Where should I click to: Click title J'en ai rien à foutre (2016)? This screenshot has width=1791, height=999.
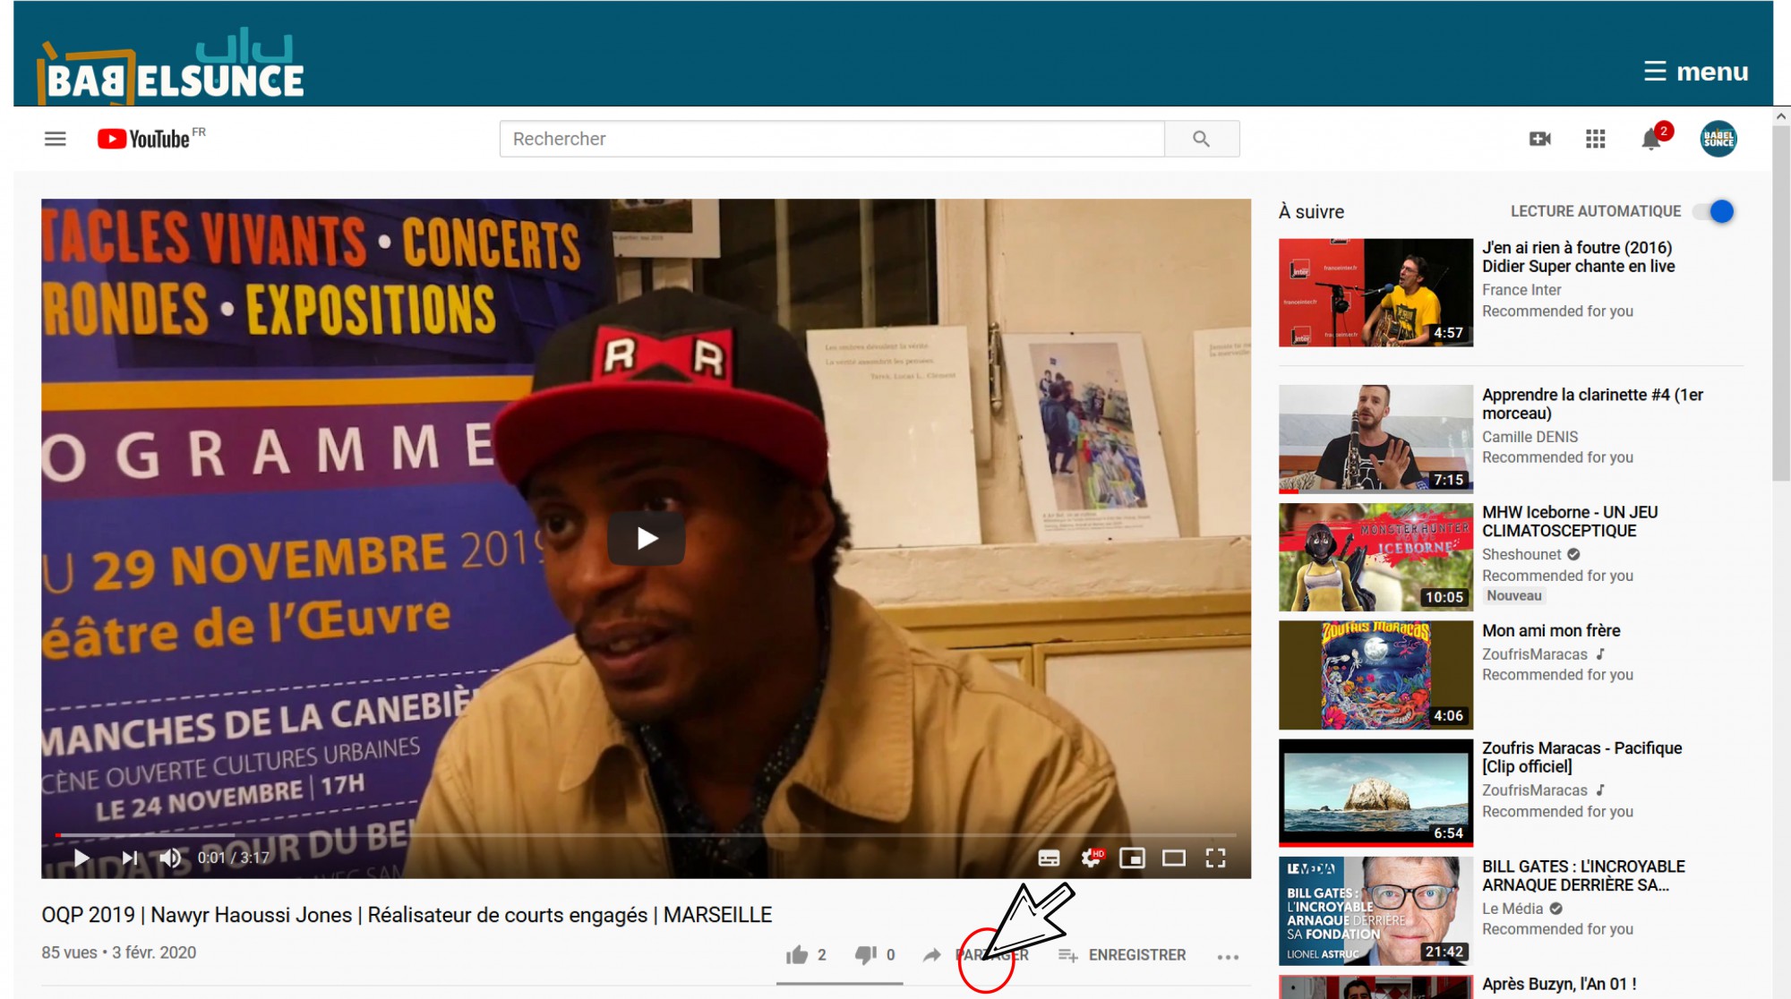click(x=1579, y=257)
